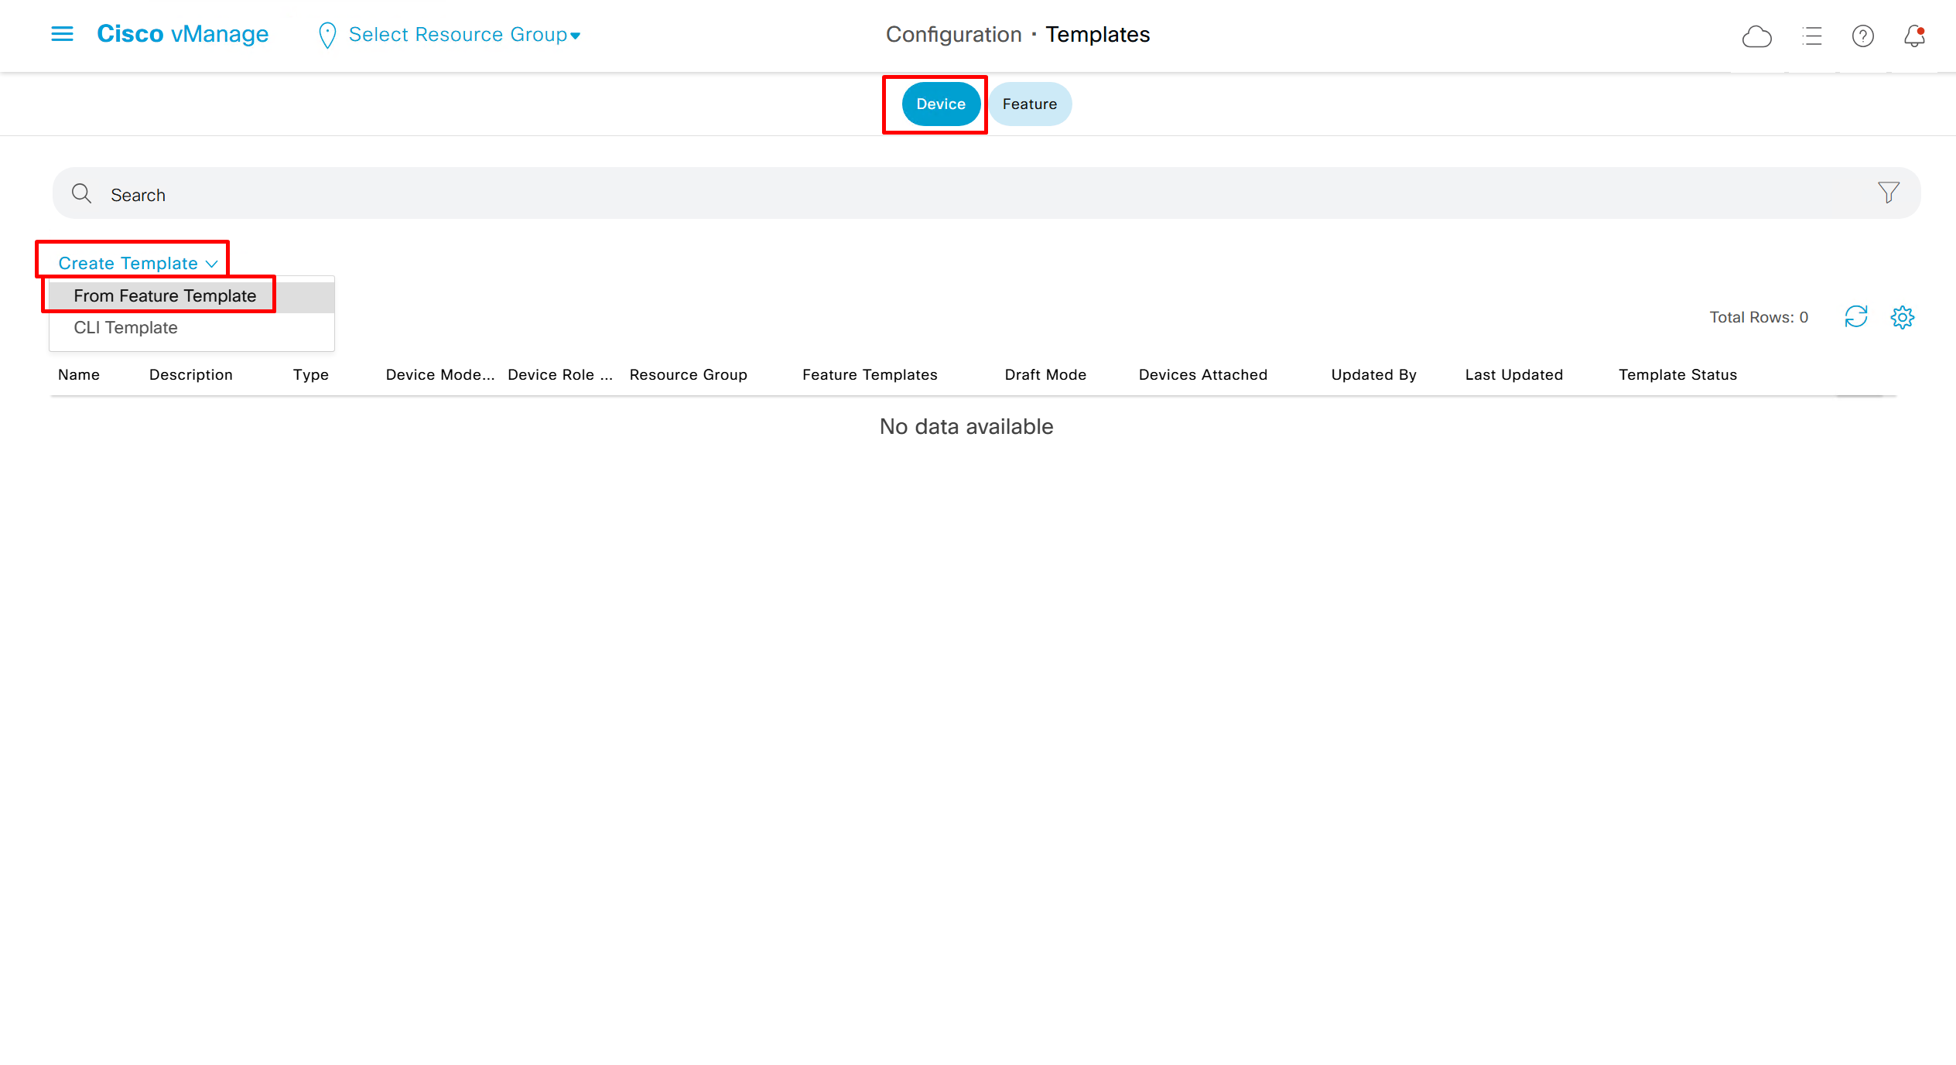Open the help question mark icon
Viewport: 1956px width, 1065px height.
[x=1862, y=36]
